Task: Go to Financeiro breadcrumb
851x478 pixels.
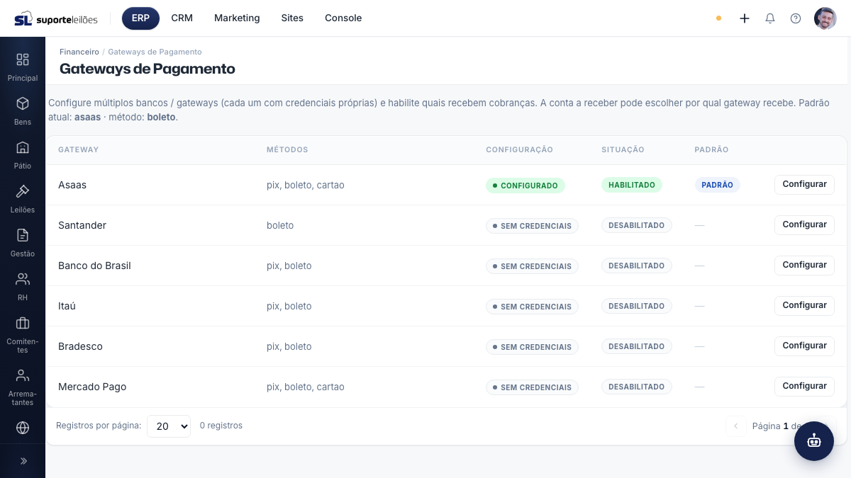Action: tap(79, 52)
